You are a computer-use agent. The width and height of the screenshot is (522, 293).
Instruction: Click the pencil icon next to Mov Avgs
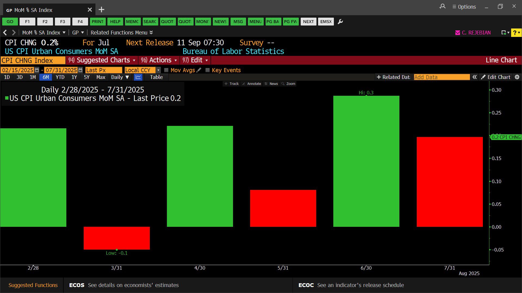tap(199, 70)
